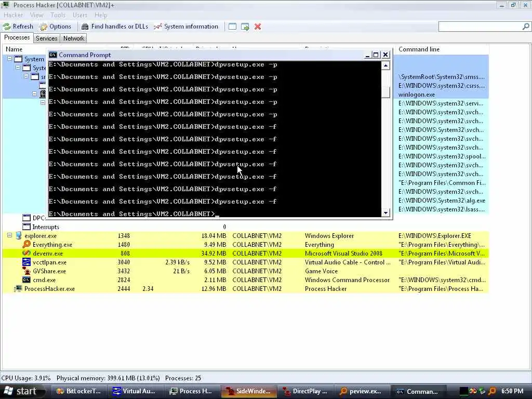Select the devenv.exe process row

246,254
